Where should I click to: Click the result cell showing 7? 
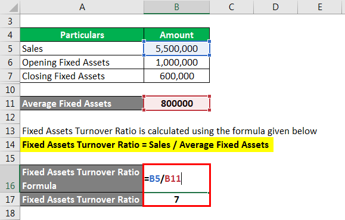coord(177,200)
